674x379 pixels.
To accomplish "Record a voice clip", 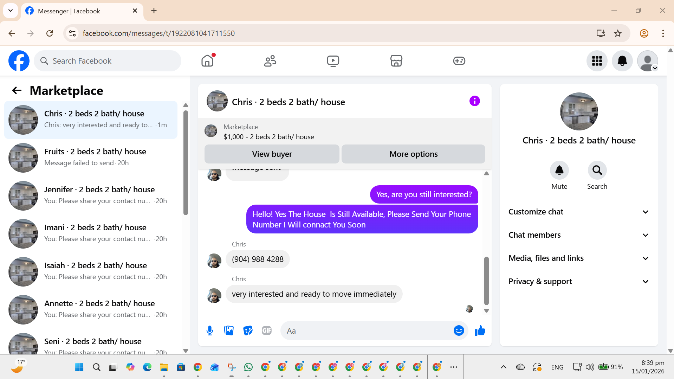I will 210,330.
